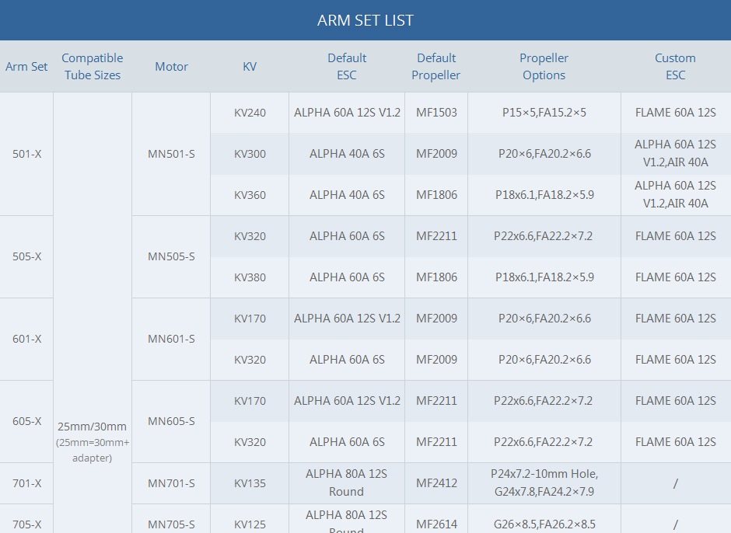This screenshot has height=533, width=731.
Task: Select the 601-X arm set cell
Action: tap(26, 340)
